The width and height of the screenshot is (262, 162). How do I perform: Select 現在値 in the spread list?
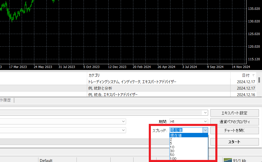189,135
